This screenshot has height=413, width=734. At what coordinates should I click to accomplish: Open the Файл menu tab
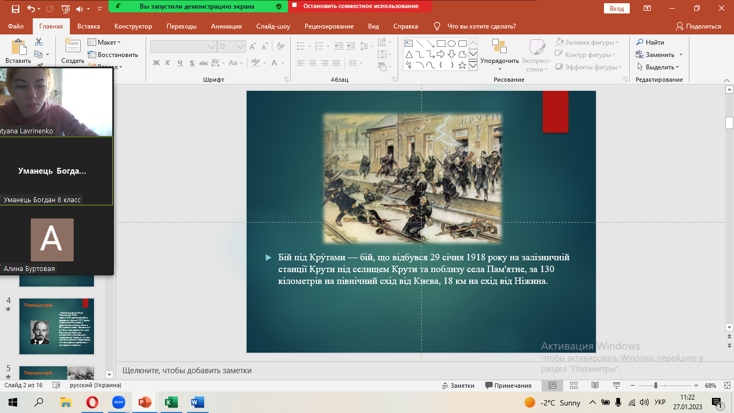pos(16,26)
